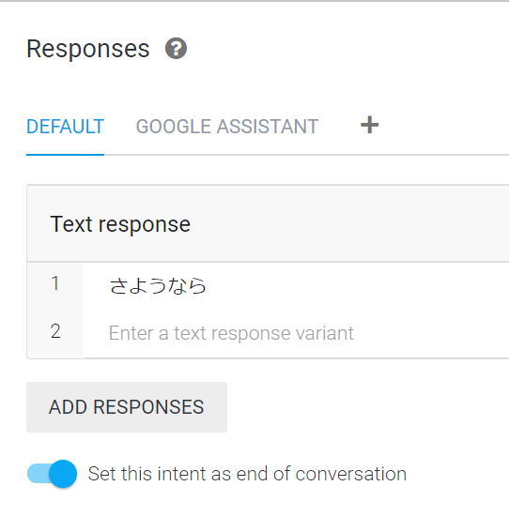Focus the text response variant field
Image resolution: width=509 pixels, height=532 pixels.
pyautogui.click(x=296, y=333)
